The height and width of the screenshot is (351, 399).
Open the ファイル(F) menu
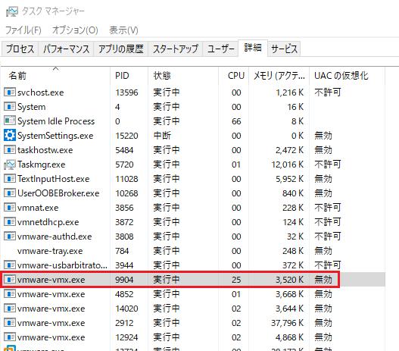pyautogui.click(x=23, y=30)
